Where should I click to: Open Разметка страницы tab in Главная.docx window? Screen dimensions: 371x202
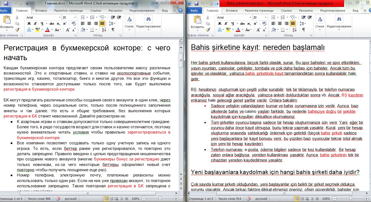[x=68, y=11]
